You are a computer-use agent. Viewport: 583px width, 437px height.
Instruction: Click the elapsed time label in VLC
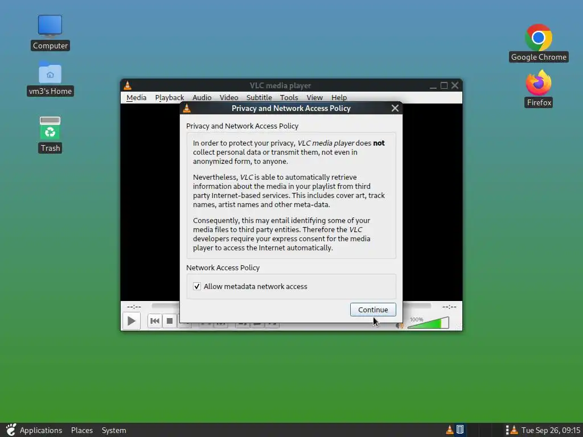click(x=134, y=307)
